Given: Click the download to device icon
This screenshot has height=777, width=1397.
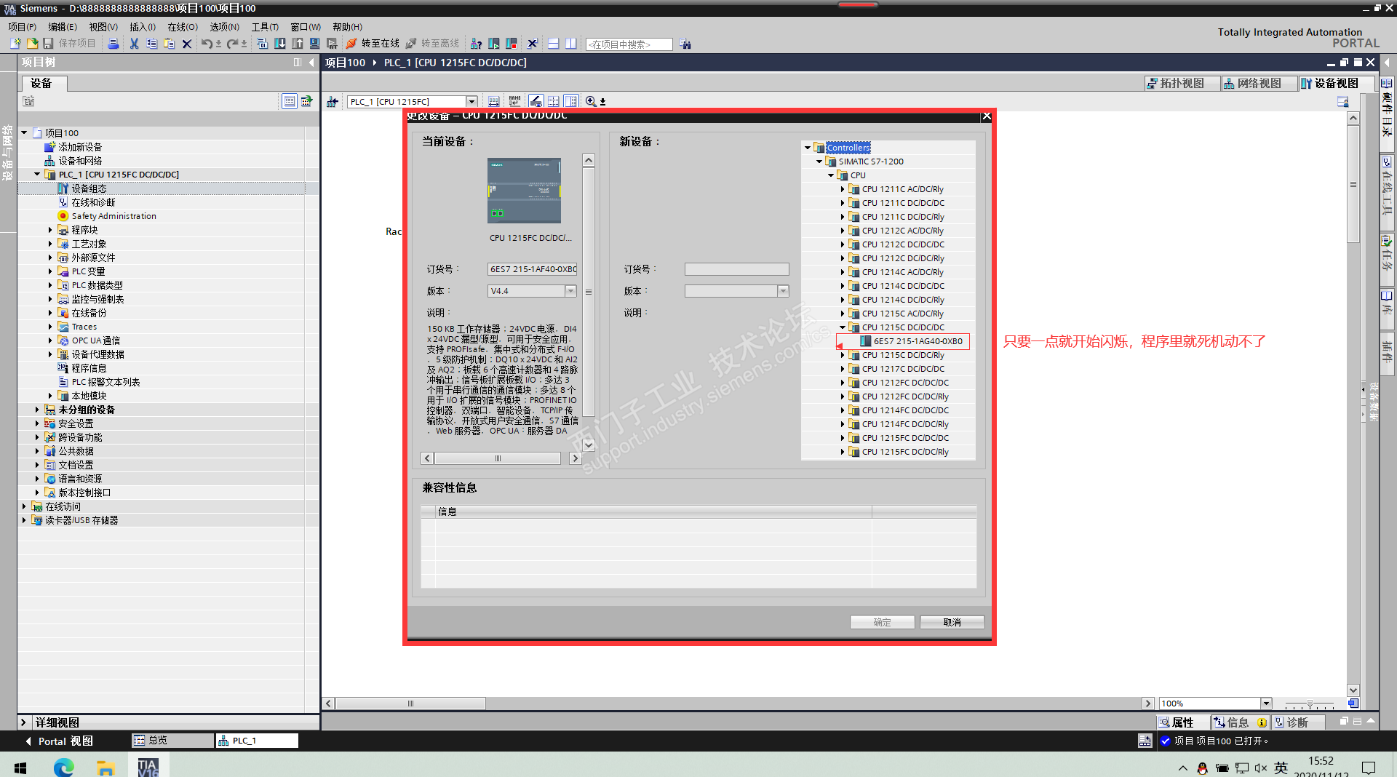Looking at the screenshot, I should pos(280,44).
